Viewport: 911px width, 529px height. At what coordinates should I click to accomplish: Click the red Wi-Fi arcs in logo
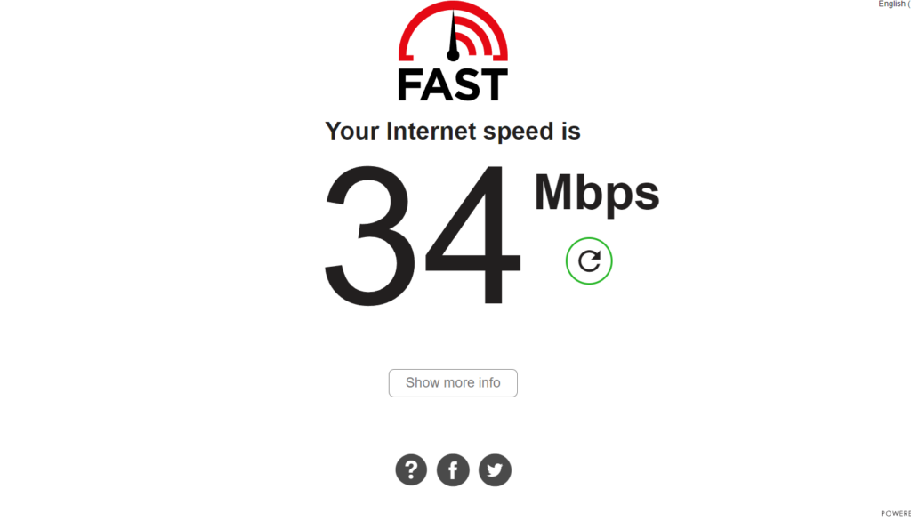click(x=478, y=37)
